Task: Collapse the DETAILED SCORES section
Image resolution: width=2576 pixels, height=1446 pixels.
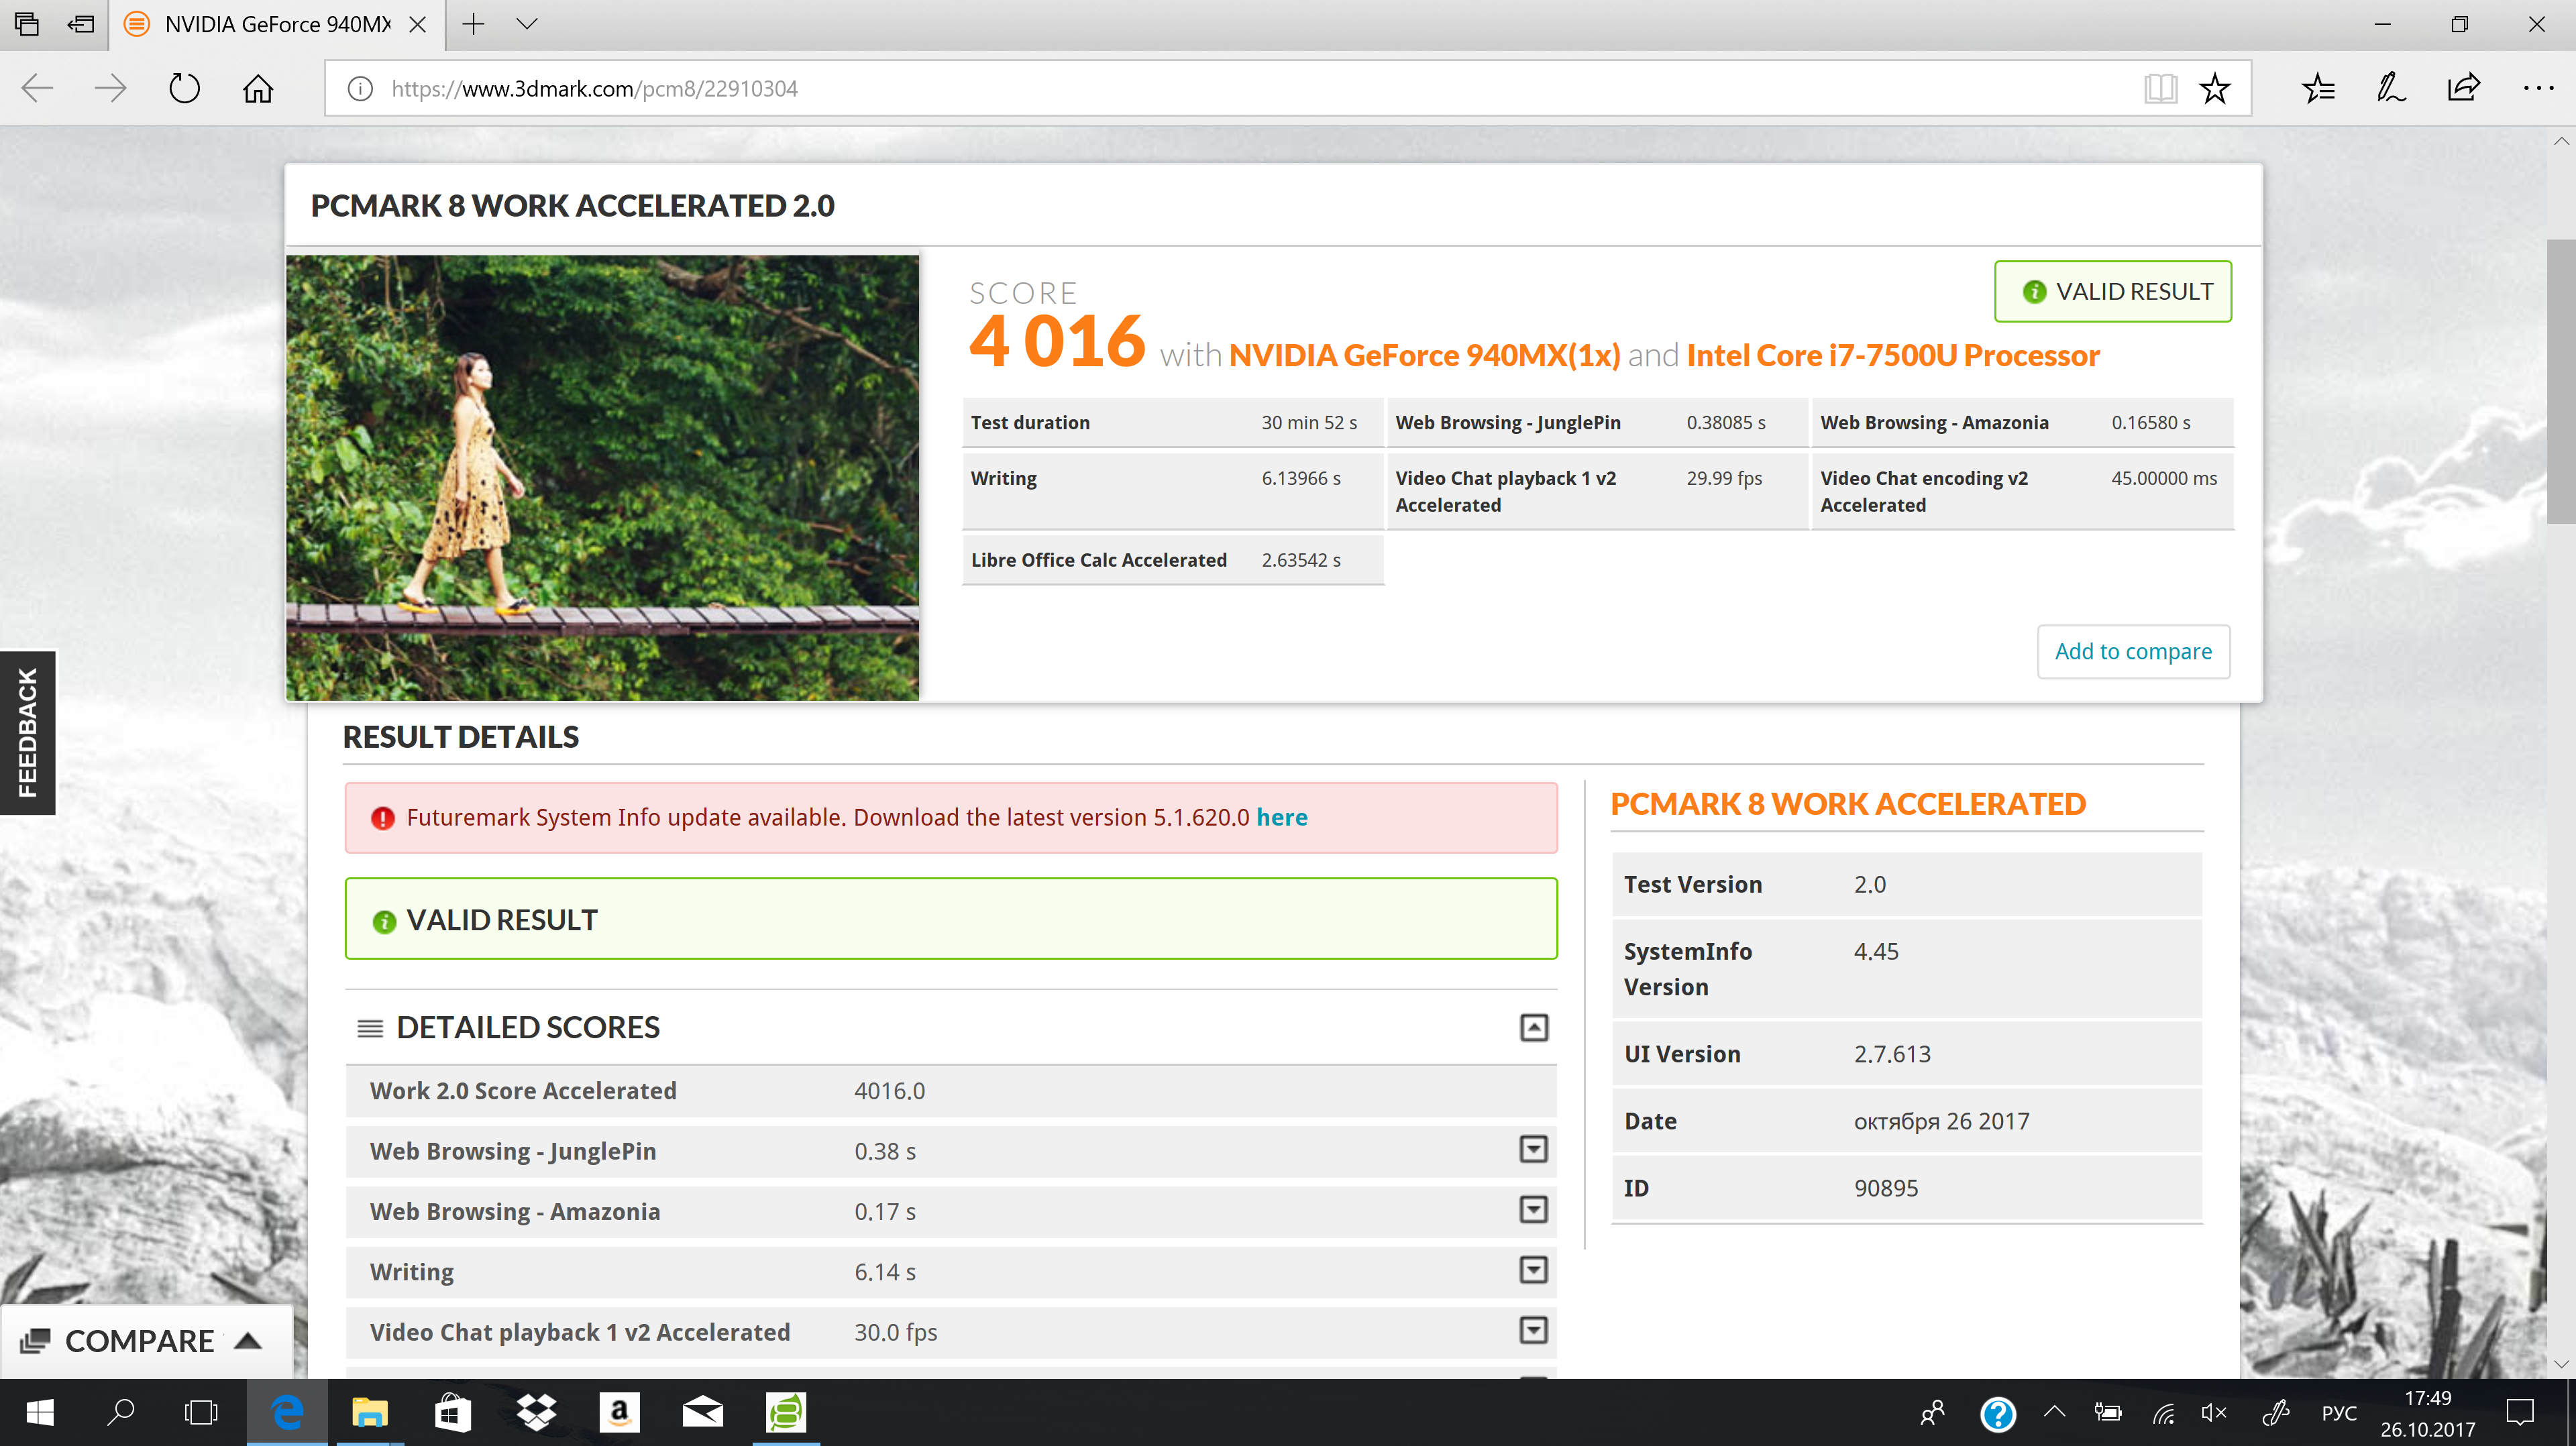Action: pos(1533,1027)
